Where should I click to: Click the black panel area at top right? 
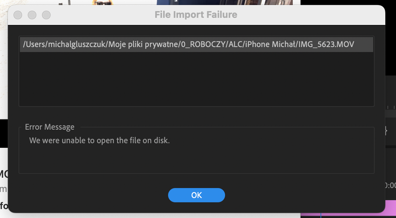point(348,2)
